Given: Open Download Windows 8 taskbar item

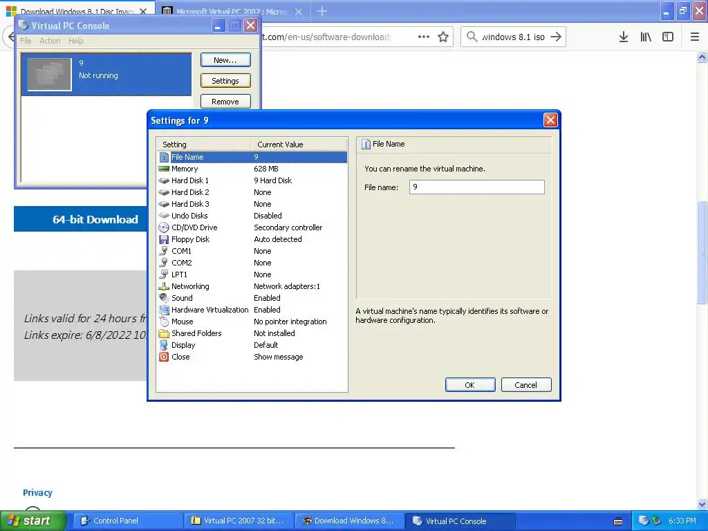Looking at the screenshot, I should click(x=349, y=521).
